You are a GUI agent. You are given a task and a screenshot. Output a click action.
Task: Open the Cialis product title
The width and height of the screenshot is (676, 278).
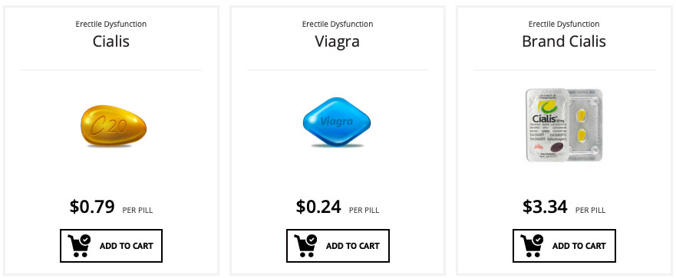111,41
